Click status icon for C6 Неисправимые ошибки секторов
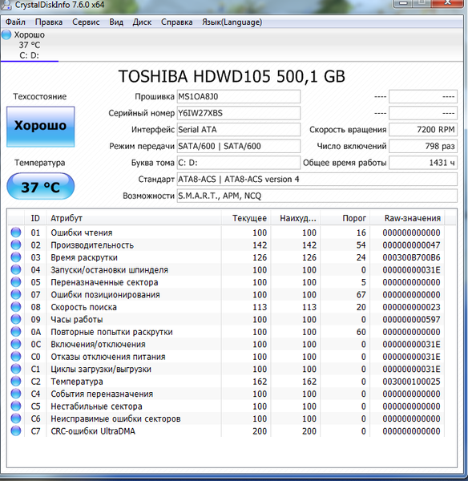 click(x=16, y=418)
